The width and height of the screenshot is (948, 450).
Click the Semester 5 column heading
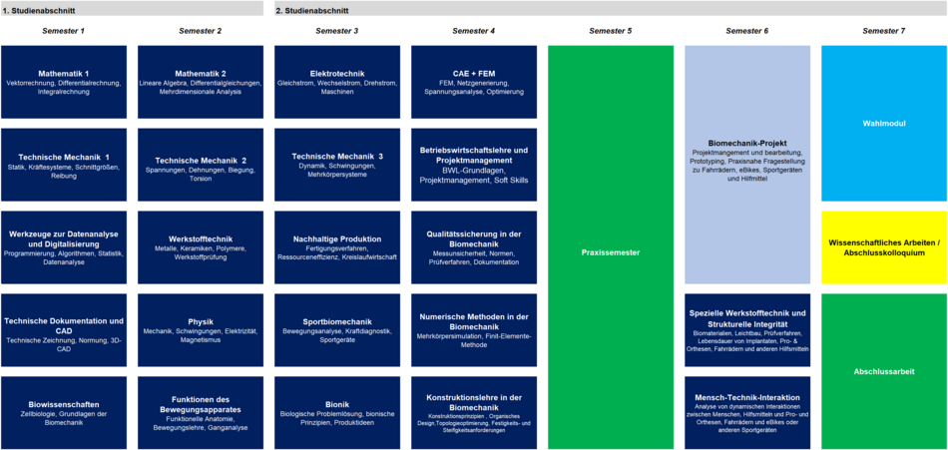[611, 31]
